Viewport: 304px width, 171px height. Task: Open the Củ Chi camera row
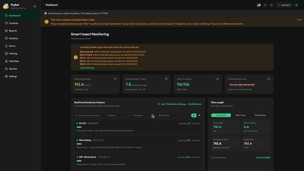[138, 127]
